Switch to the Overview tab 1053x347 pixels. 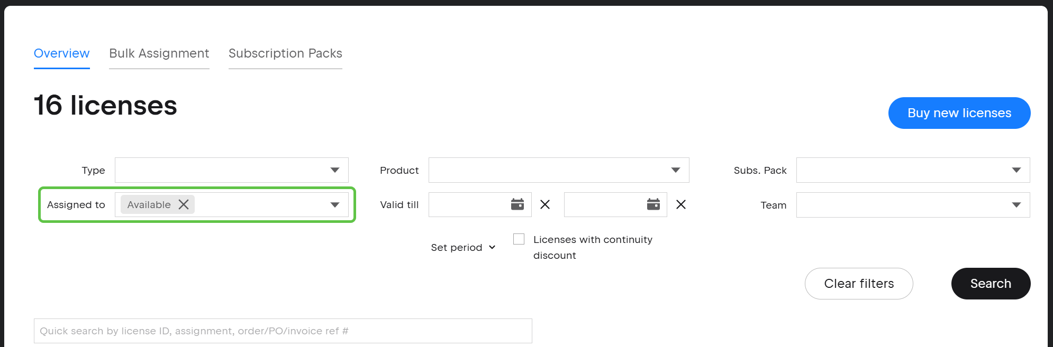(x=61, y=53)
